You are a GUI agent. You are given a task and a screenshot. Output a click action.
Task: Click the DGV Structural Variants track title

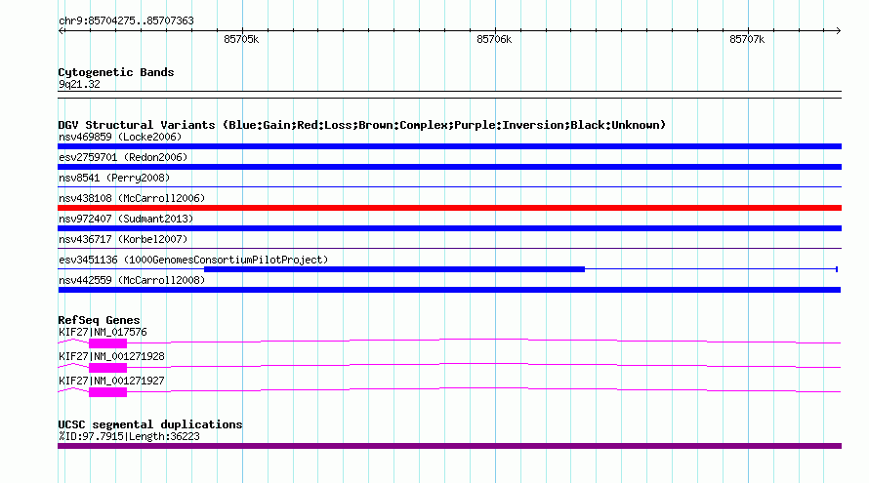point(362,125)
